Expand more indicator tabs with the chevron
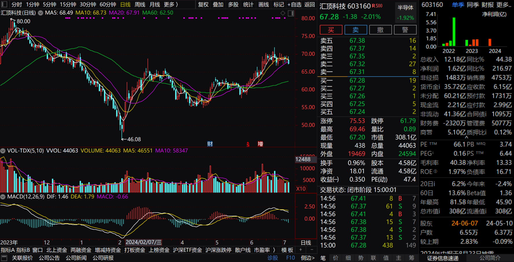The width and height of the screenshot is (514, 262). point(274,250)
